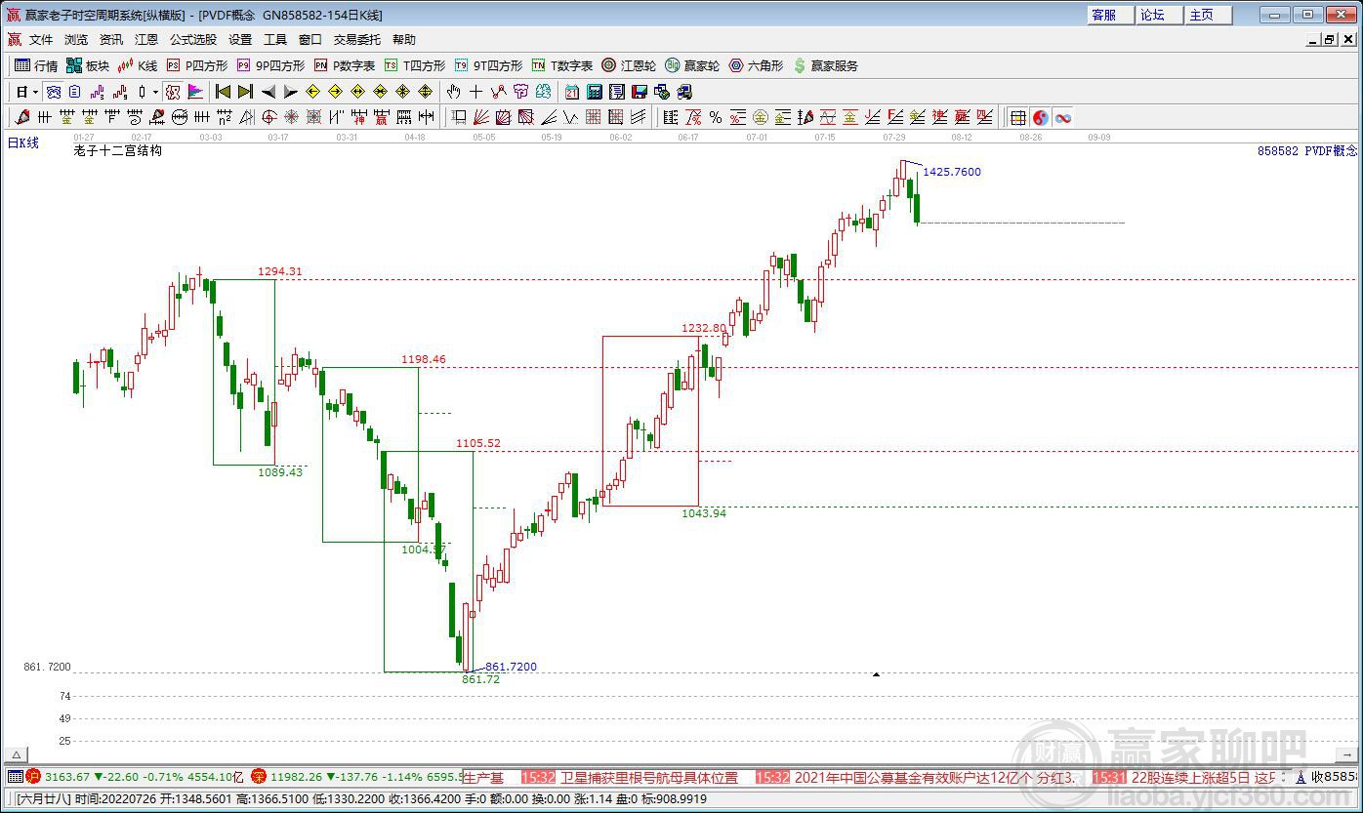1363x813 pixels.
Task: Click the black right arrow icon
Action: pos(290,92)
